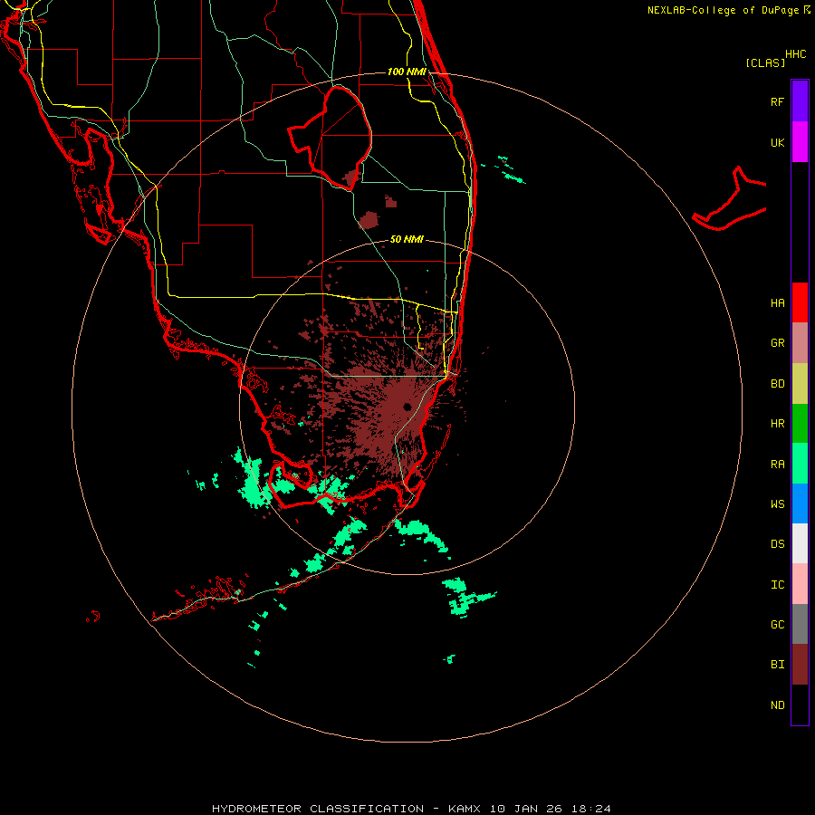Click the 'GR' legend label
815x815 pixels.
[777, 343]
